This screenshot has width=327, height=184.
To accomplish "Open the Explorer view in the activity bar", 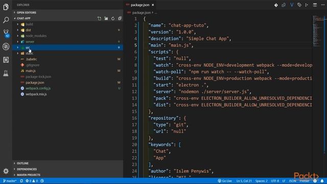I will pos(6,7).
